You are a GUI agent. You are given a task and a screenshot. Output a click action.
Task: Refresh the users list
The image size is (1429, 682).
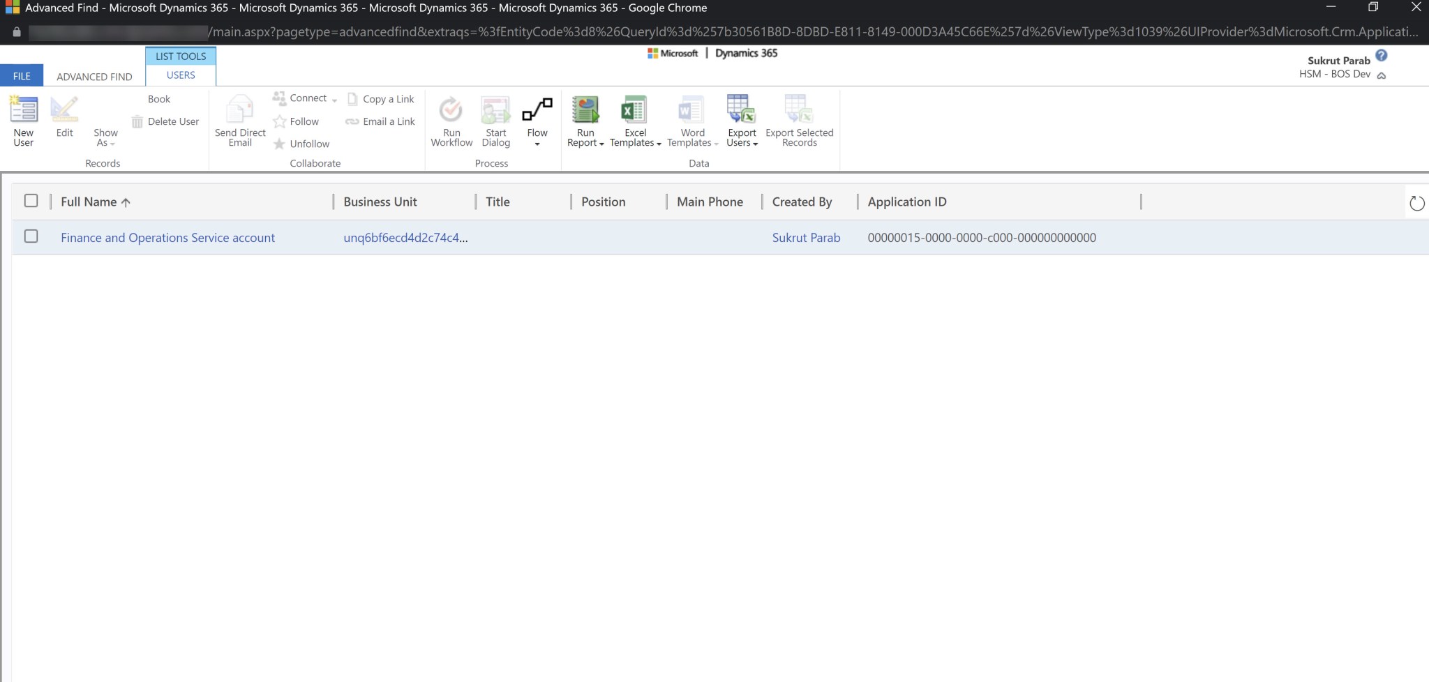[x=1416, y=203]
